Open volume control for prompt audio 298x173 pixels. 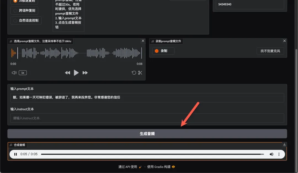click(x=14, y=73)
